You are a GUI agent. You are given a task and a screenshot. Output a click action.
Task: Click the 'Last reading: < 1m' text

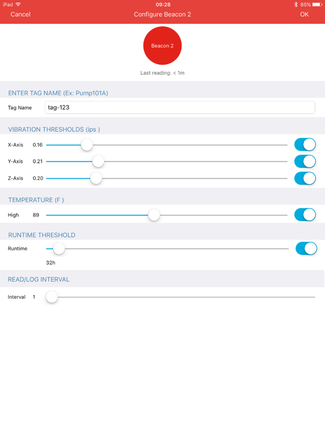pos(162,73)
